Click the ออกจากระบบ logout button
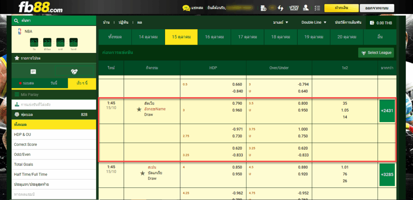This screenshot has height=200, width=413. tap(377, 8)
